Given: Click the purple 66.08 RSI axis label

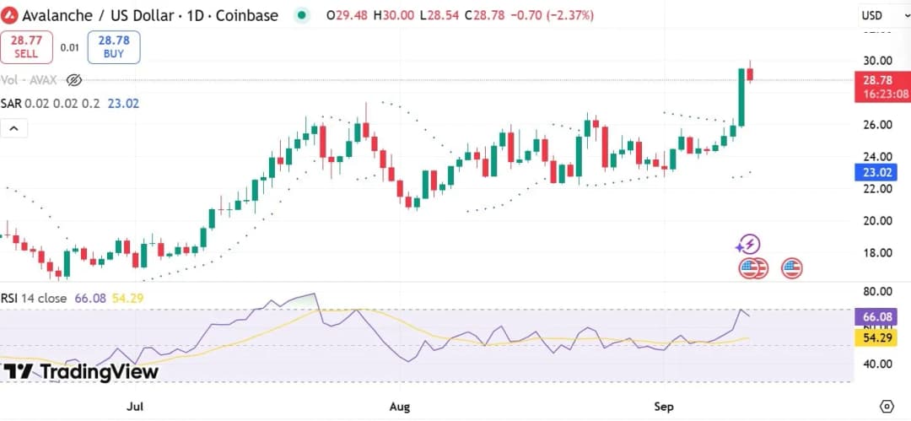Looking at the screenshot, I should tap(876, 317).
